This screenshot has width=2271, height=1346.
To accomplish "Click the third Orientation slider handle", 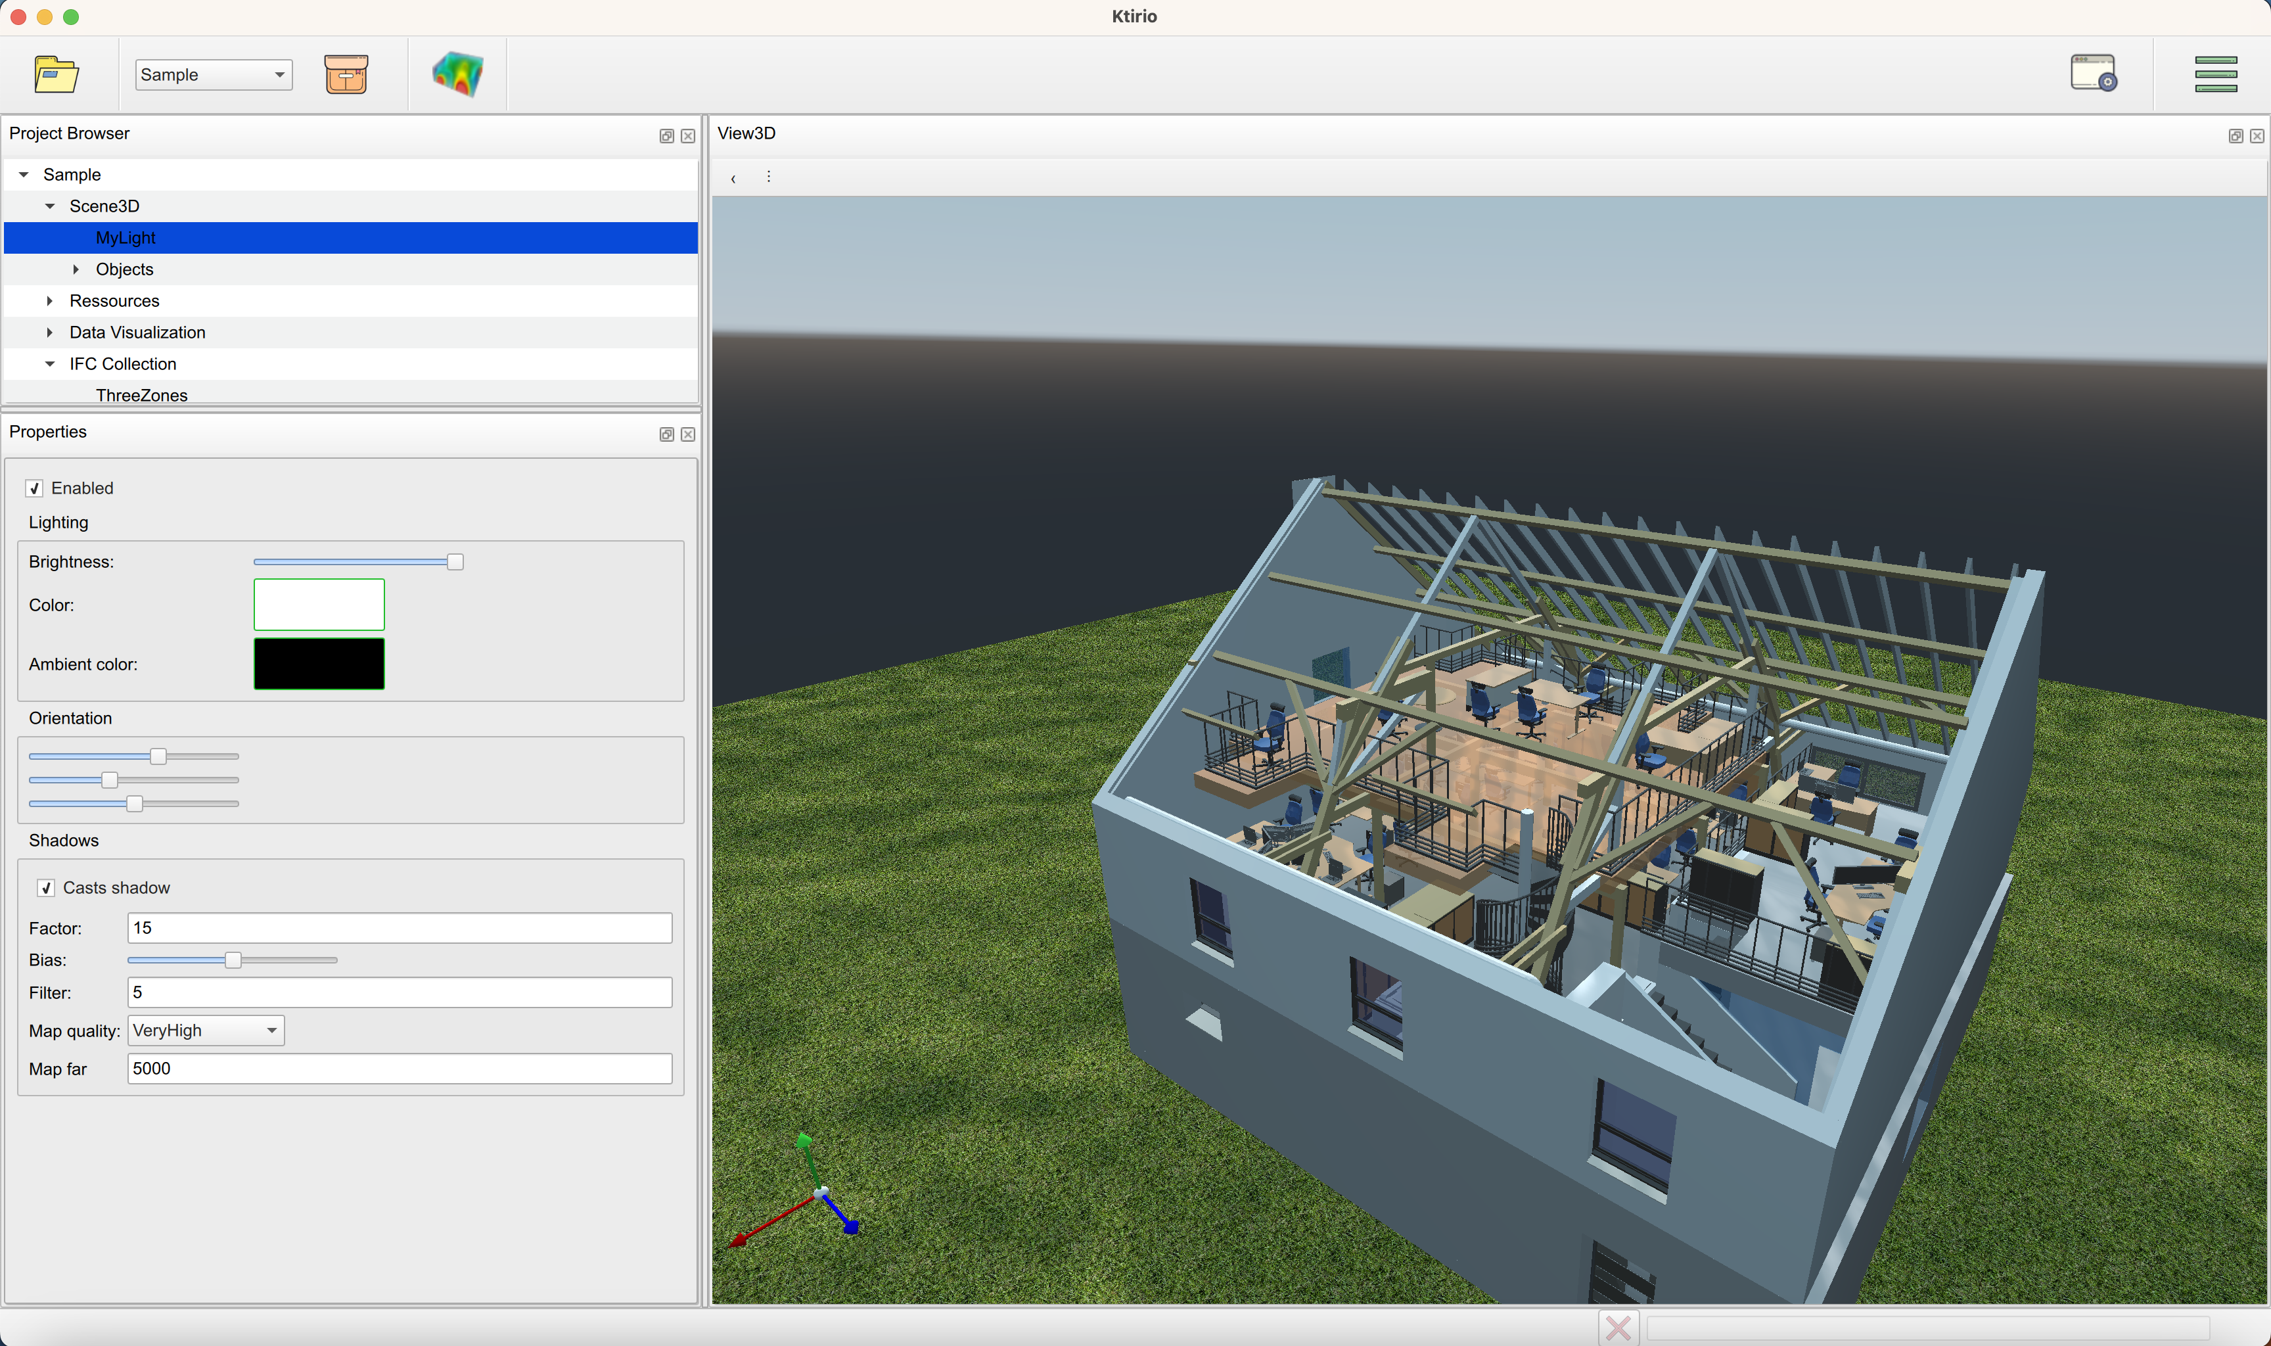I will point(135,804).
